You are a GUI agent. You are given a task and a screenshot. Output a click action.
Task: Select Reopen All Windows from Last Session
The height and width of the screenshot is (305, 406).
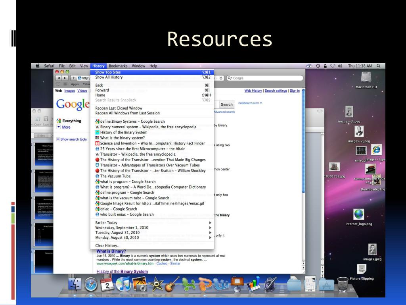(152, 113)
